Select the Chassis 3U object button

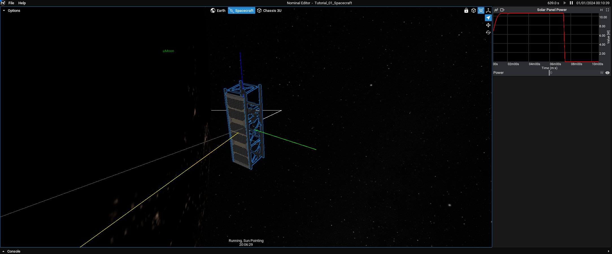pos(269,11)
